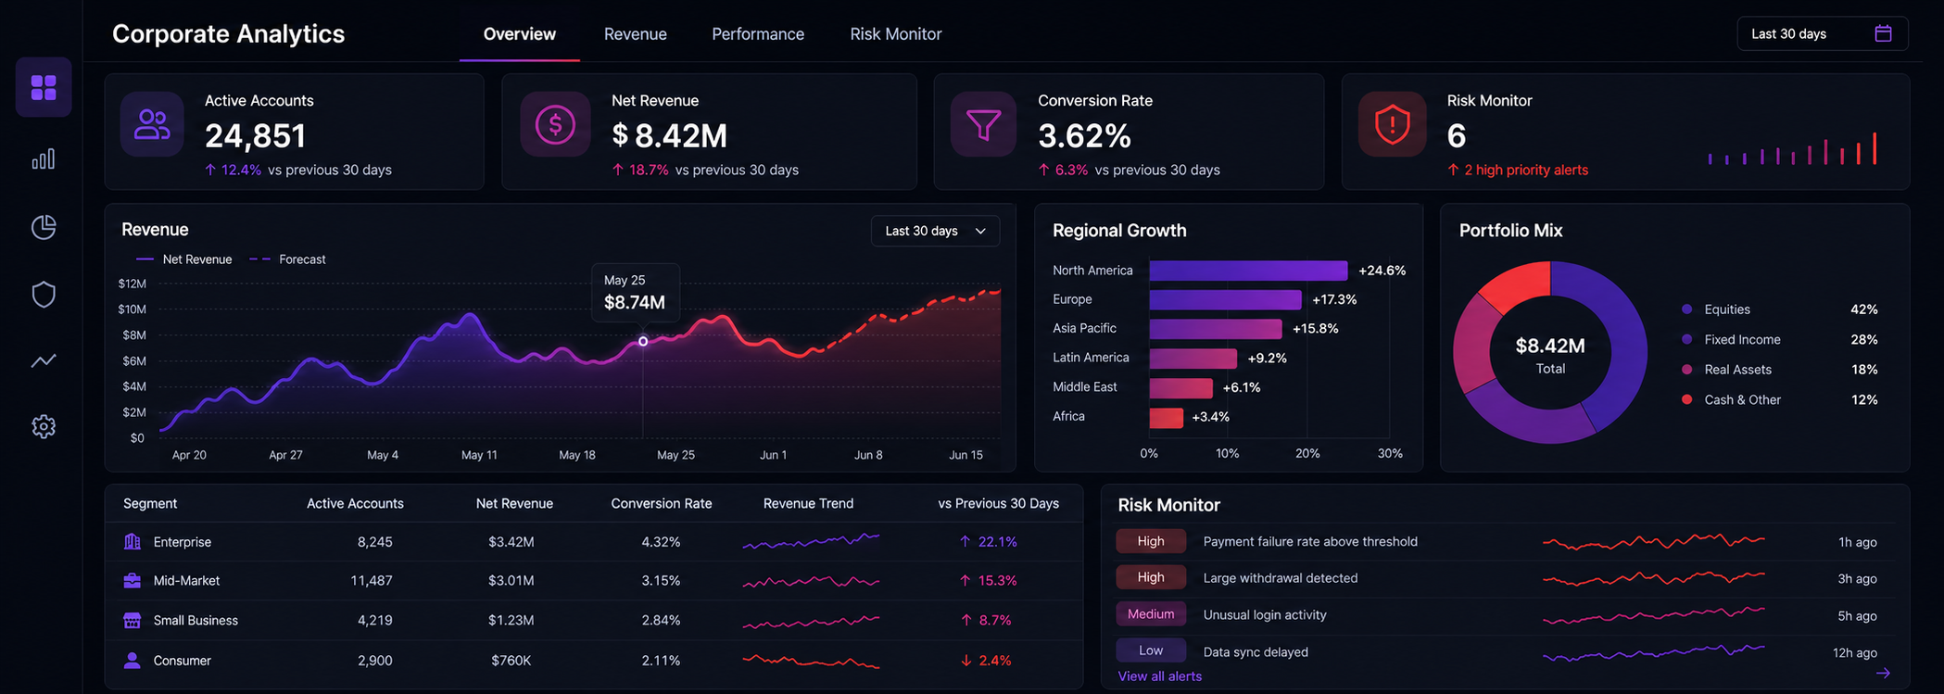Click the trend line sidebar icon
1944x694 pixels.
click(44, 360)
